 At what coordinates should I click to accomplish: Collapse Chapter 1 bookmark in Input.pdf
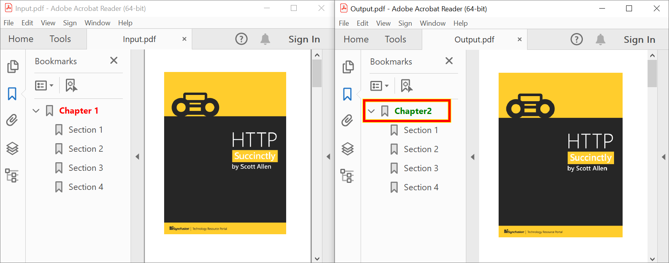point(36,111)
